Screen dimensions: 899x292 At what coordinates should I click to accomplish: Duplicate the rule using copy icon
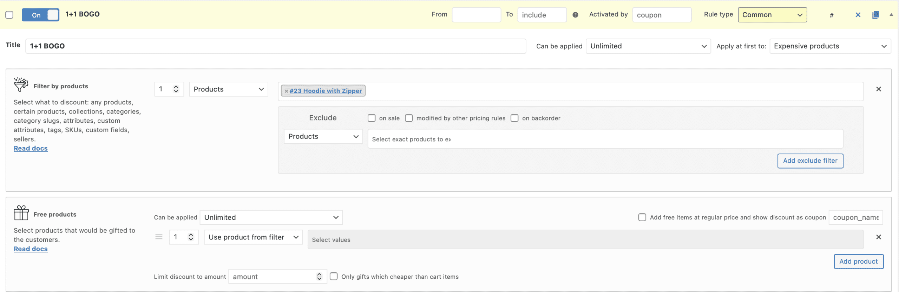[875, 15]
